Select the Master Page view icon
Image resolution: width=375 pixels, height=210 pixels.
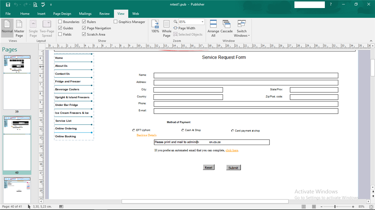click(x=19, y=28)
